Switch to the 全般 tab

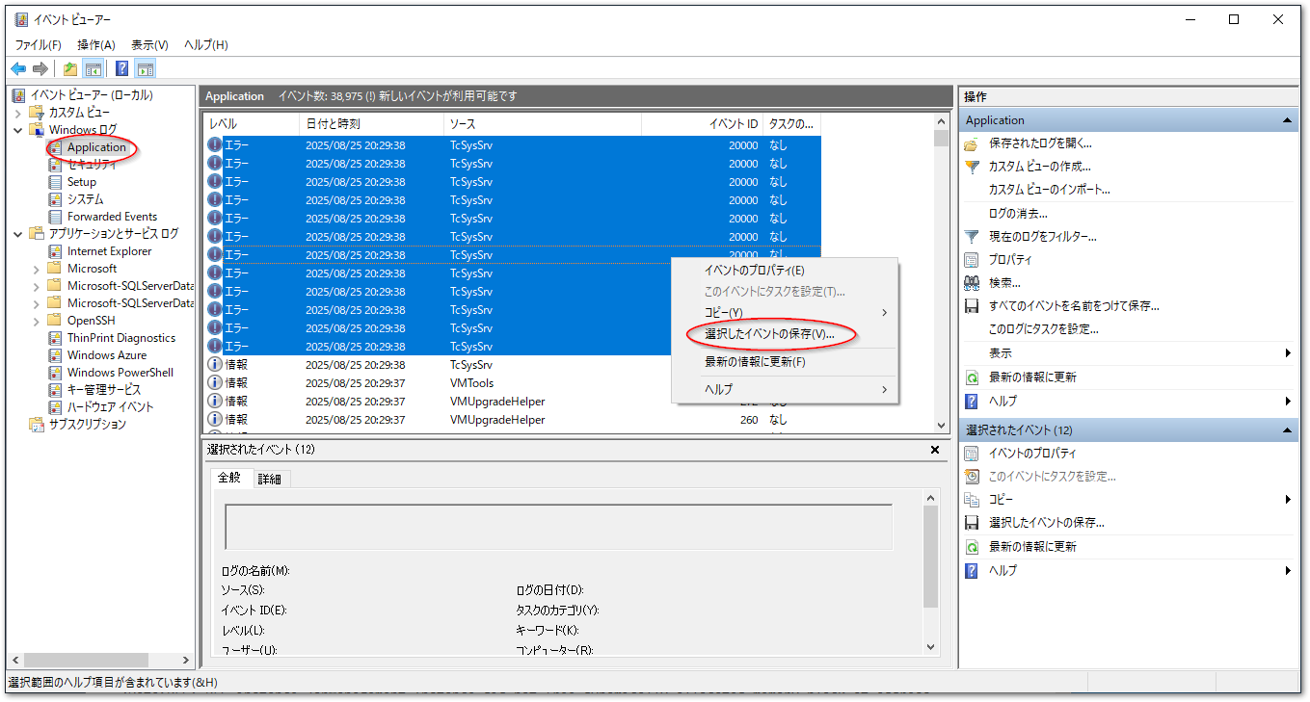[229, 478]
